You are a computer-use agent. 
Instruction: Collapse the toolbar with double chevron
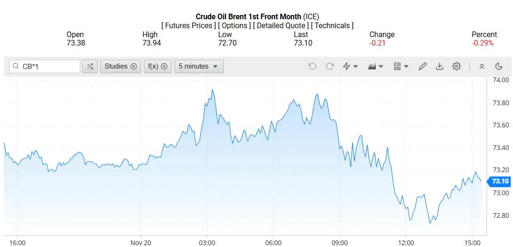coord(482,67)
